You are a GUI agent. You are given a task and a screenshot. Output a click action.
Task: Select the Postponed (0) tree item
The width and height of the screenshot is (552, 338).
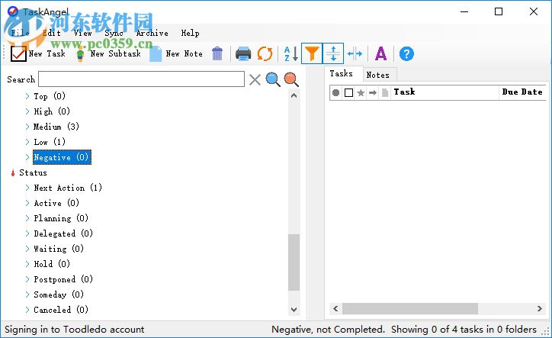pos(63,279)
